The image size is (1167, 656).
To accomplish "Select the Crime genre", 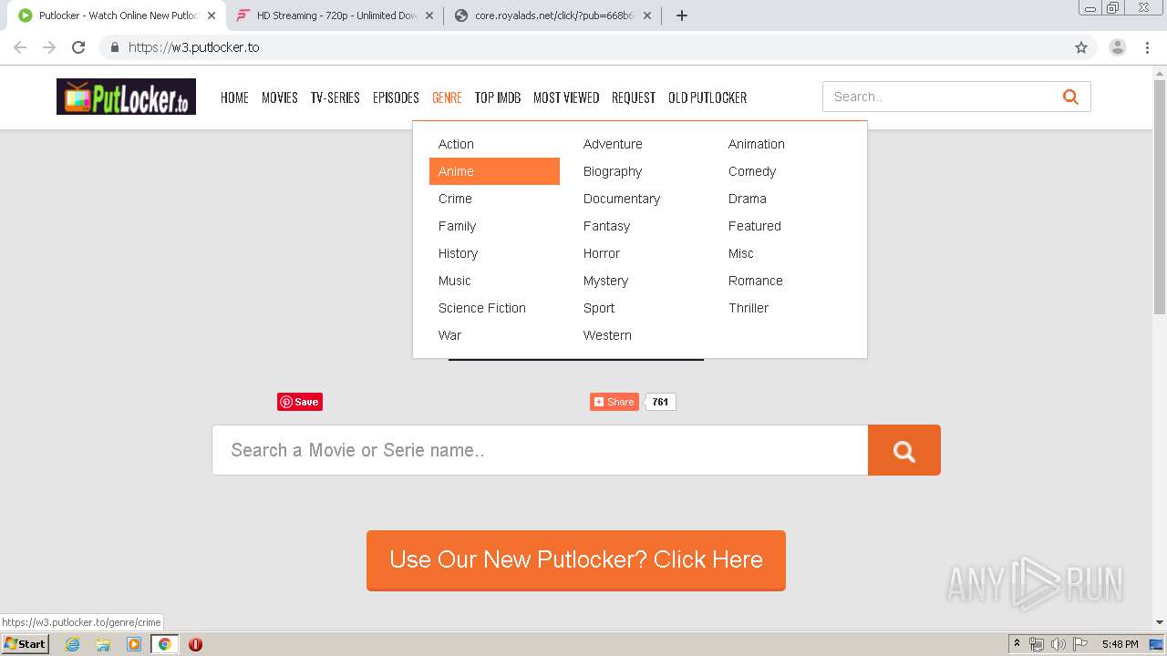I will (x=455, y=199).
